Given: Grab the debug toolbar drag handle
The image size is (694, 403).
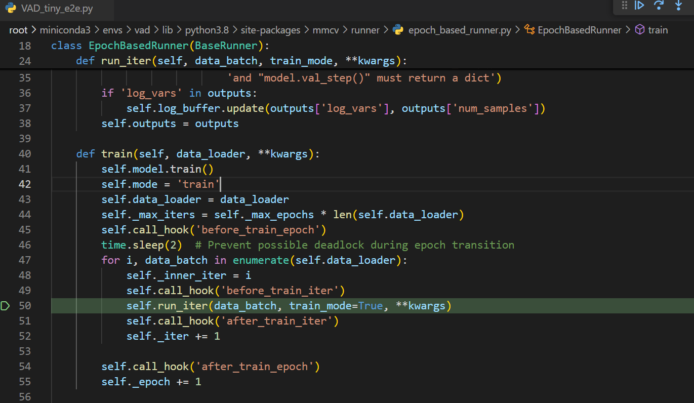Looking at the screenshot, I should 624,6.
